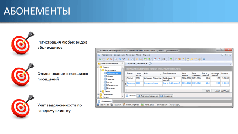Click the magnifier search icon in toolbar
The width and height of the screenshot is (238, 134).
point(116,59)
